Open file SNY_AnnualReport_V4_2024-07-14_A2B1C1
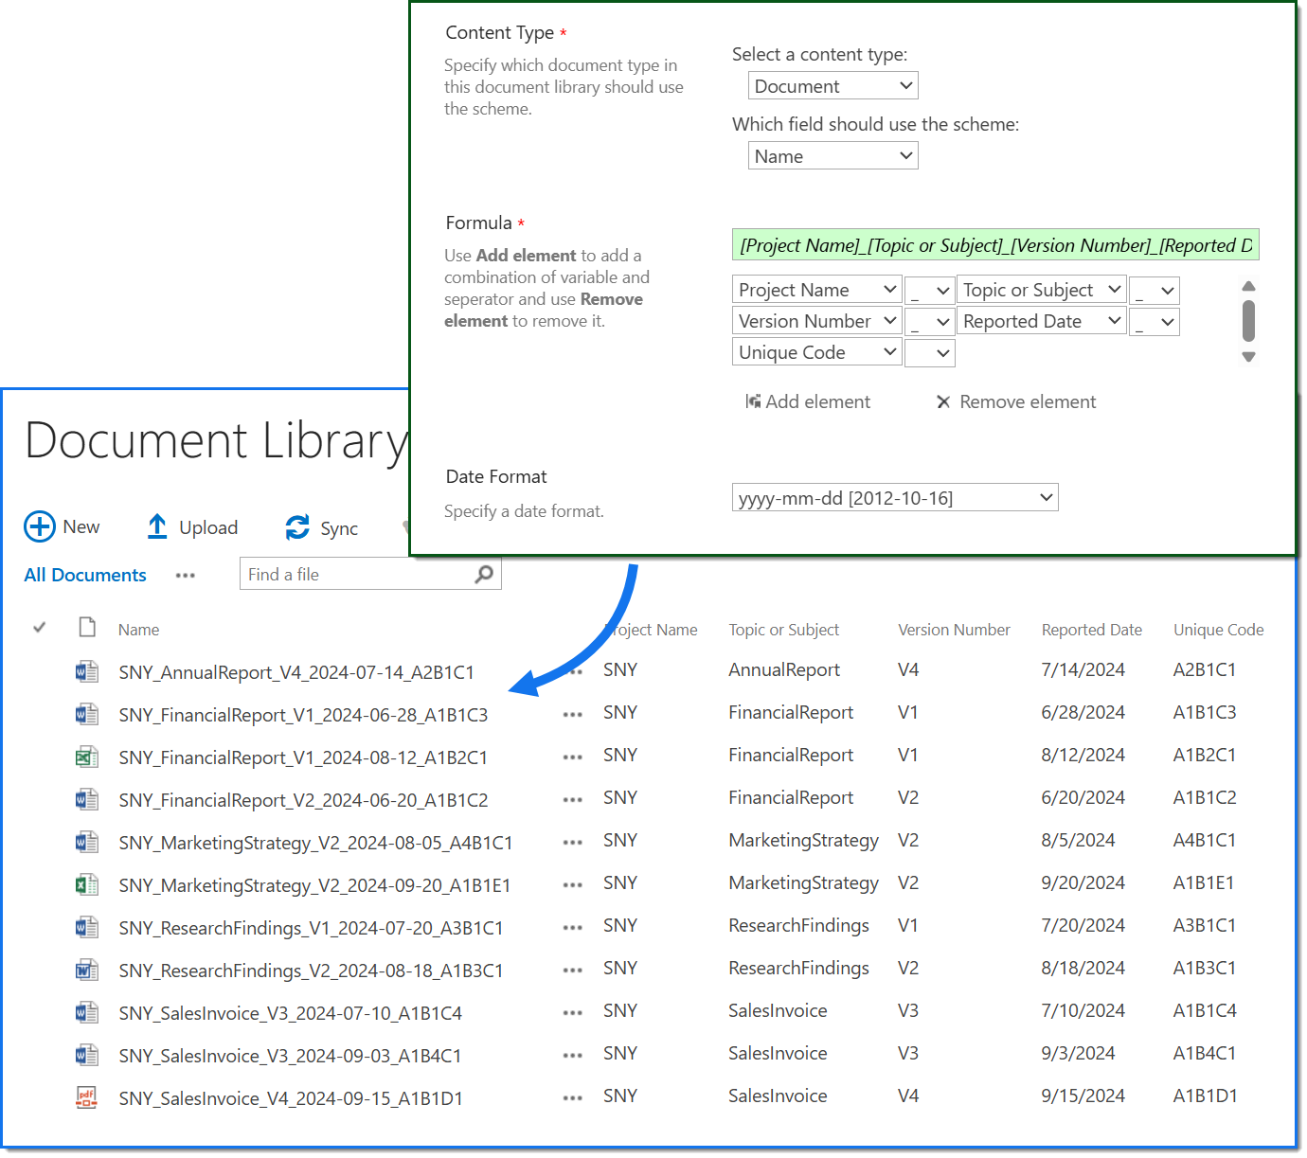This screenshot has width=1307, height=1158. pyautogui.click(x=296, y=672)
